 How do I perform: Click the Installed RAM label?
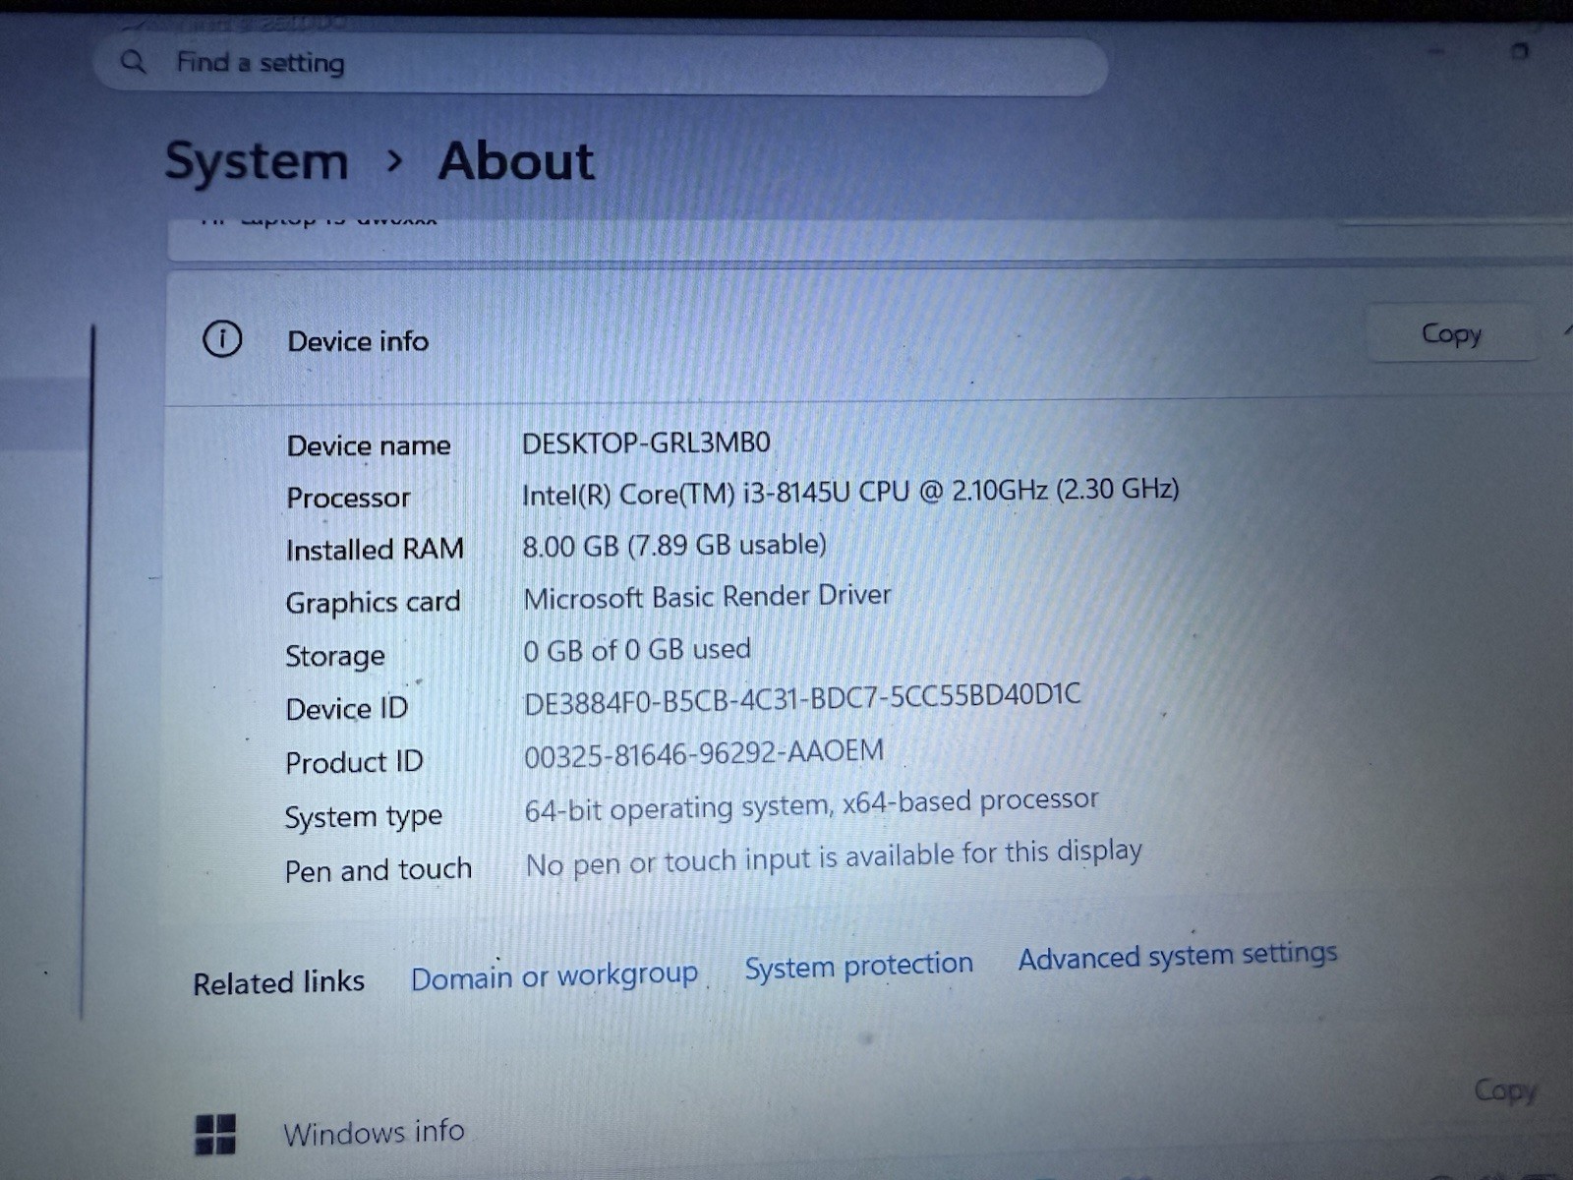pyautogui.click(x=375, y=550)
